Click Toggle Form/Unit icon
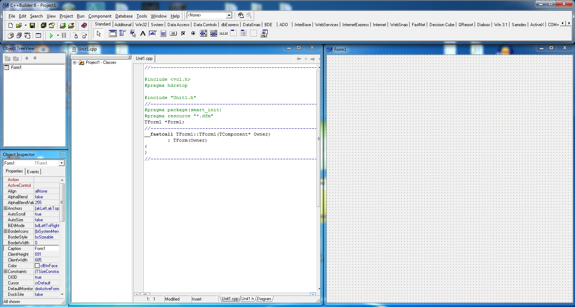Image resolution: width=575 pixels, height=307 pixels. click(x=27, y=36)
